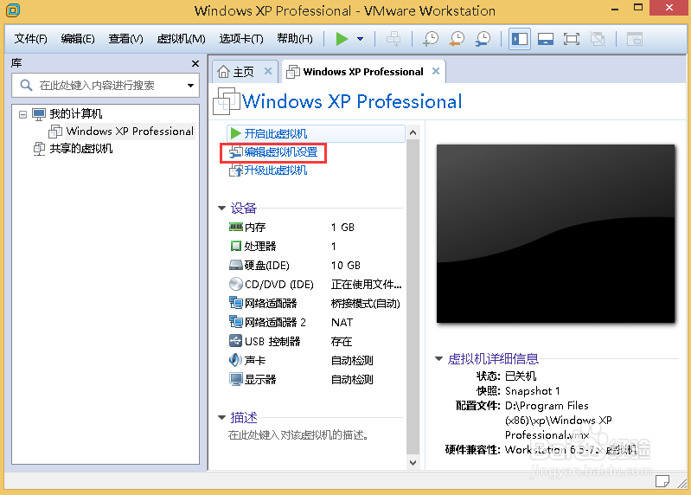This screenshot has width=691, height=495.
Task: Revert to the previous snapshot icon
Action: [457, 39]
